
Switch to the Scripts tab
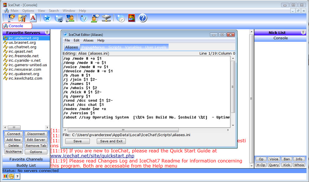(115, 47)
